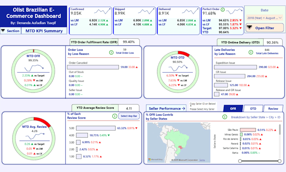
Task: Click Perfect Order value 91.68%
Action: (209, 13)
